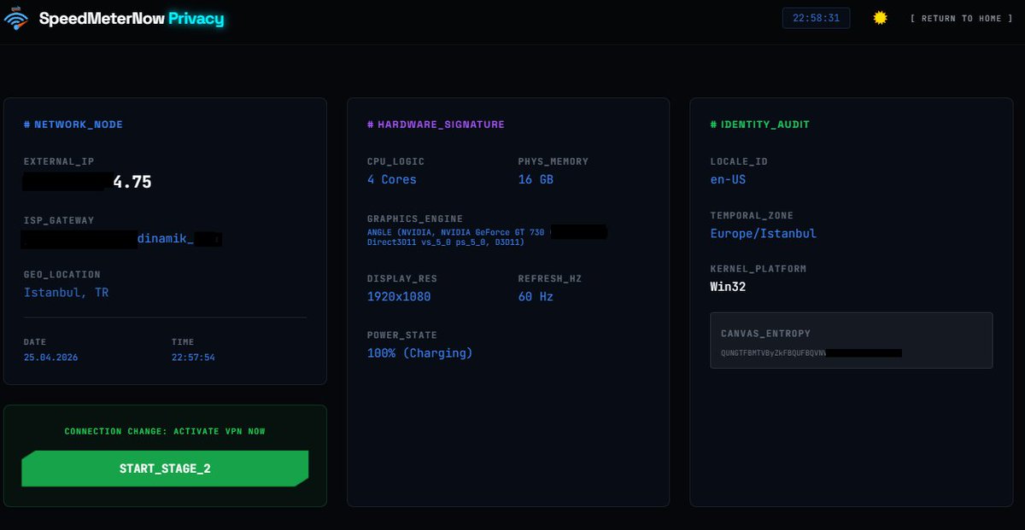Click the GRAPHICS_ENGINE label
The image size is (1025, 530).
coord(415,219)
